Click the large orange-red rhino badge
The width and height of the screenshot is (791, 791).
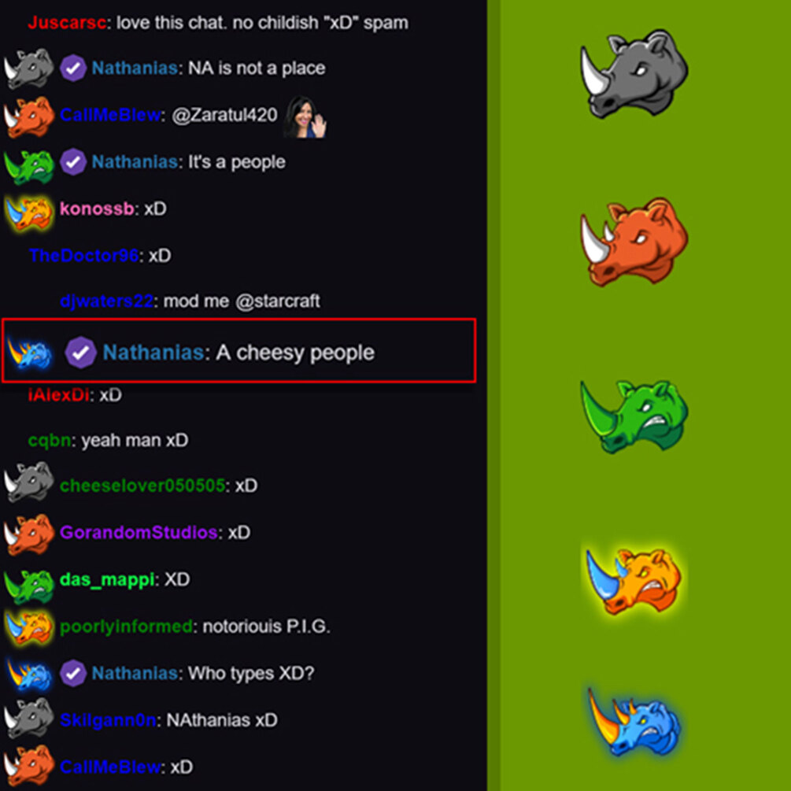(634, 241)
